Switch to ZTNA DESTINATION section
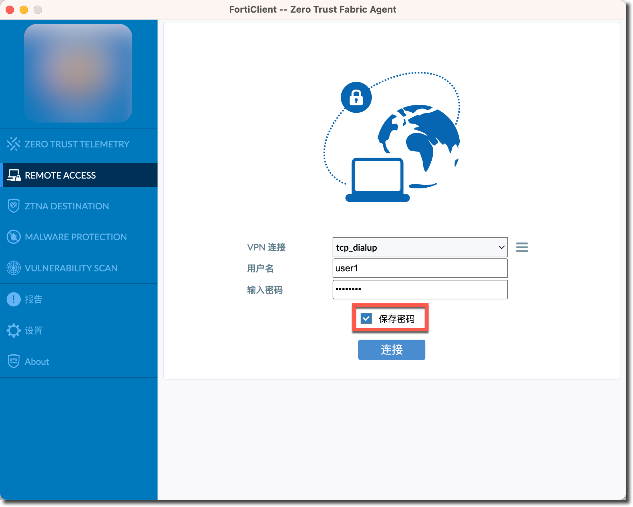The width and height of the screenshot is (633, 507). coord(67,206)
